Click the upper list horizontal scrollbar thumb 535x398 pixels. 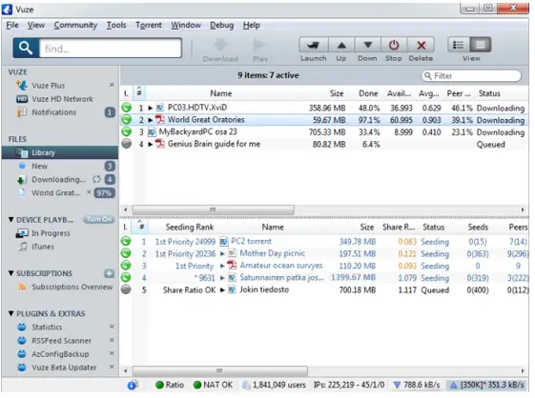(213, 209)
